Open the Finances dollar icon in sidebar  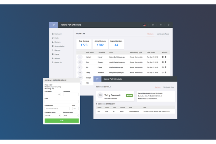tap(53, 50)
